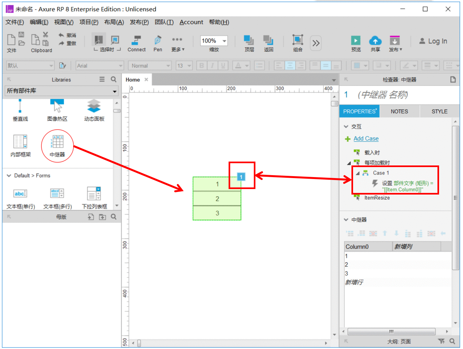Image resolution: width=463 pixels, height=349 pixels.
Task: Click 重做 redo button
Action: 67,43
